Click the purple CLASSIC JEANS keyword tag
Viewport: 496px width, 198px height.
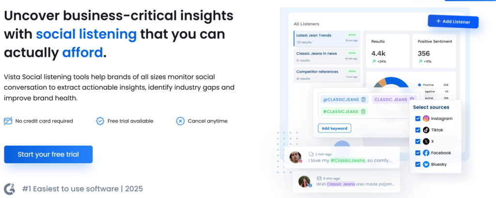pos(394,99)
